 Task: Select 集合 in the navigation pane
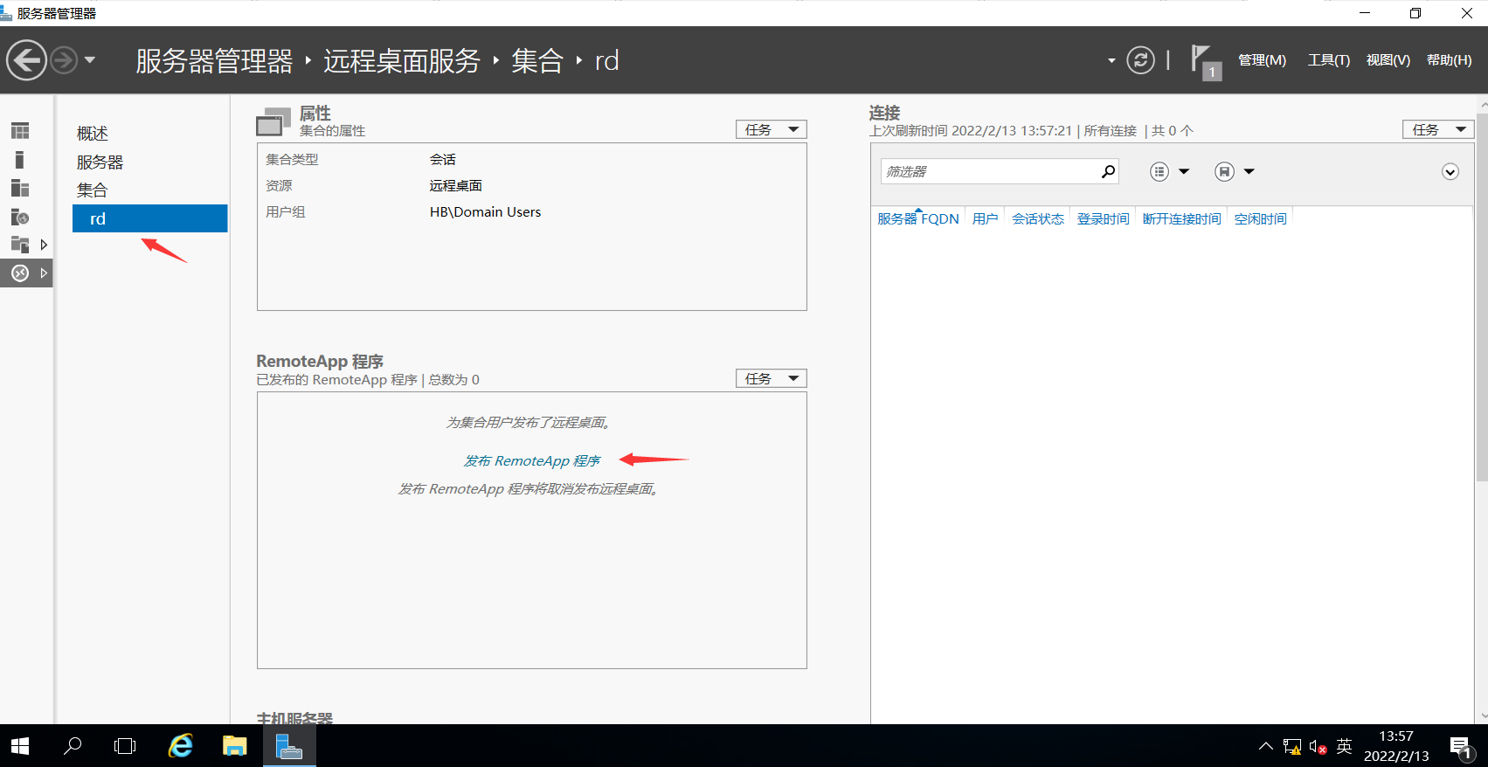93,190
